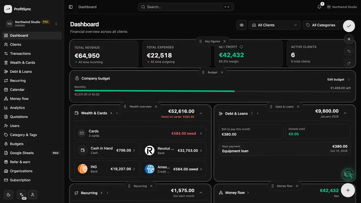Open the All Clients dropdown
Image resolution: width=361 pixels, height=203 pixels.
point(274,25)
